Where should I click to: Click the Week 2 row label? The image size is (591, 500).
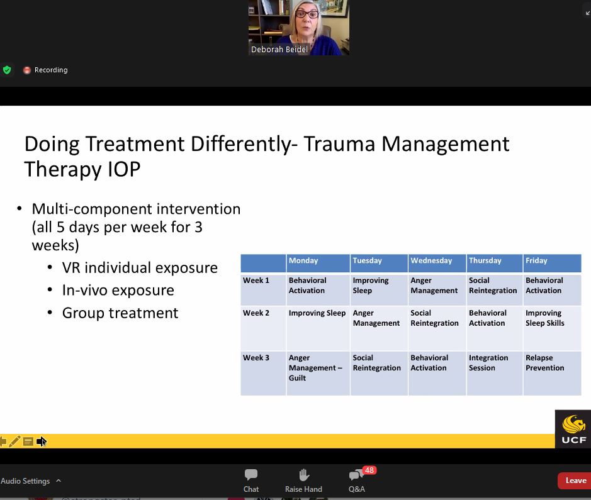(263, 328)
